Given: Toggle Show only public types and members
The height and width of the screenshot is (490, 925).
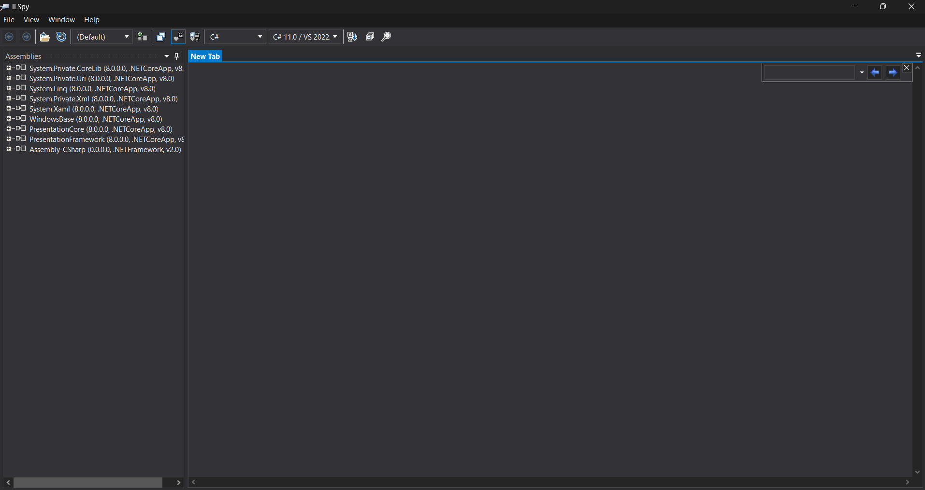Looking at the screenshot, I should click(x=161, y=37).
